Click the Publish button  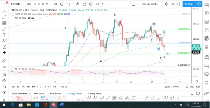(189, 4)
